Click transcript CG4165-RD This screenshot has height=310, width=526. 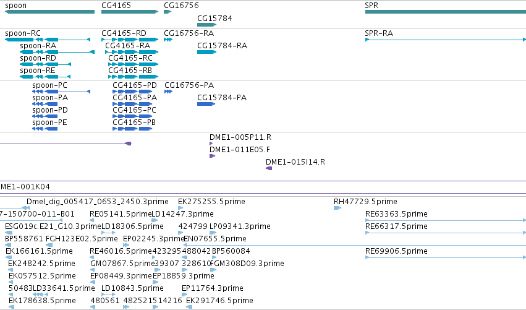130,40
